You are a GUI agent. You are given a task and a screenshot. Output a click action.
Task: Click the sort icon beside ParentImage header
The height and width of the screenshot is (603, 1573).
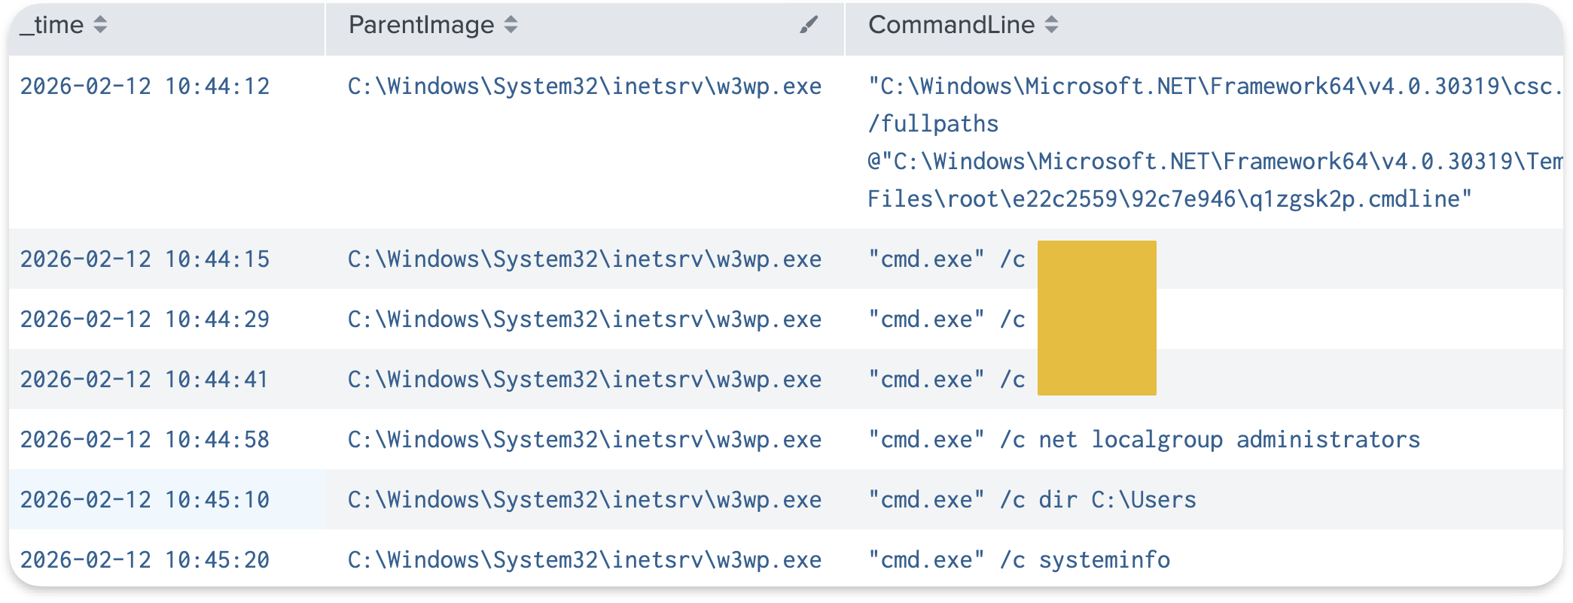pos(511,25)
